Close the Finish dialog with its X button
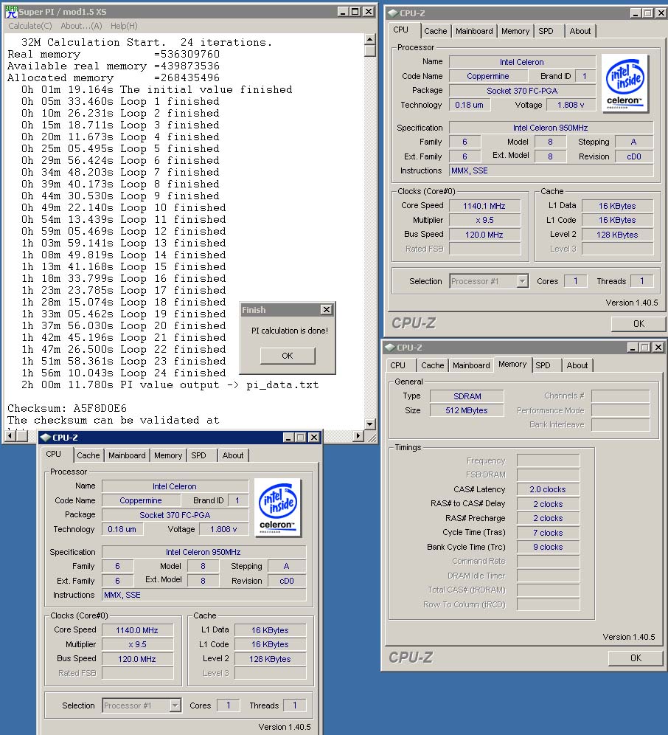 327,310
